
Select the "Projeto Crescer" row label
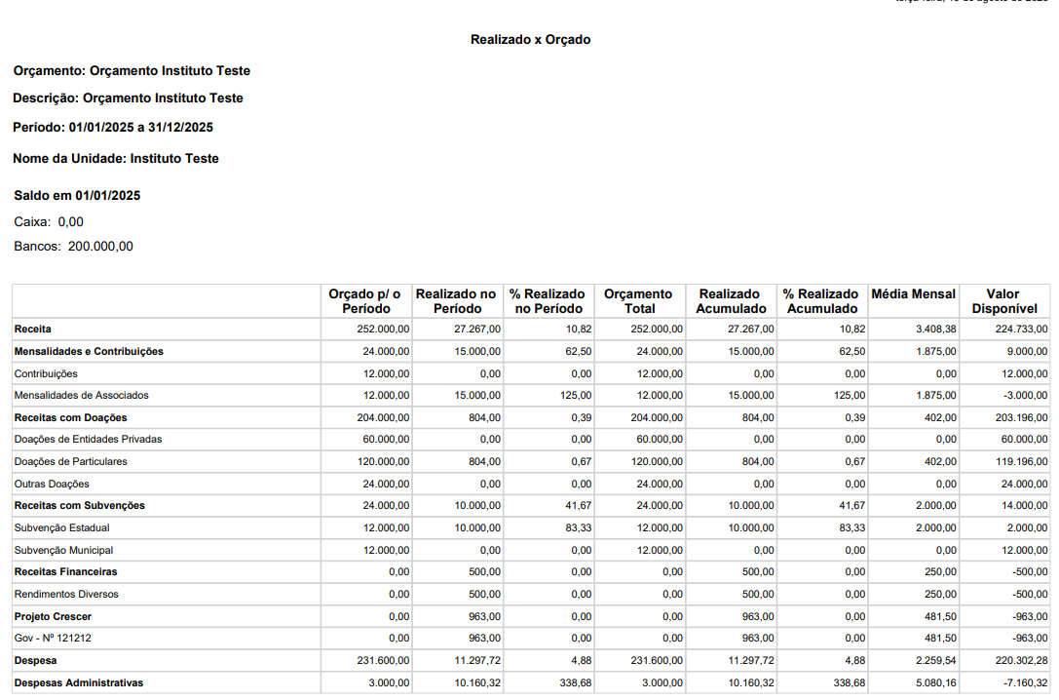[53, 616]
